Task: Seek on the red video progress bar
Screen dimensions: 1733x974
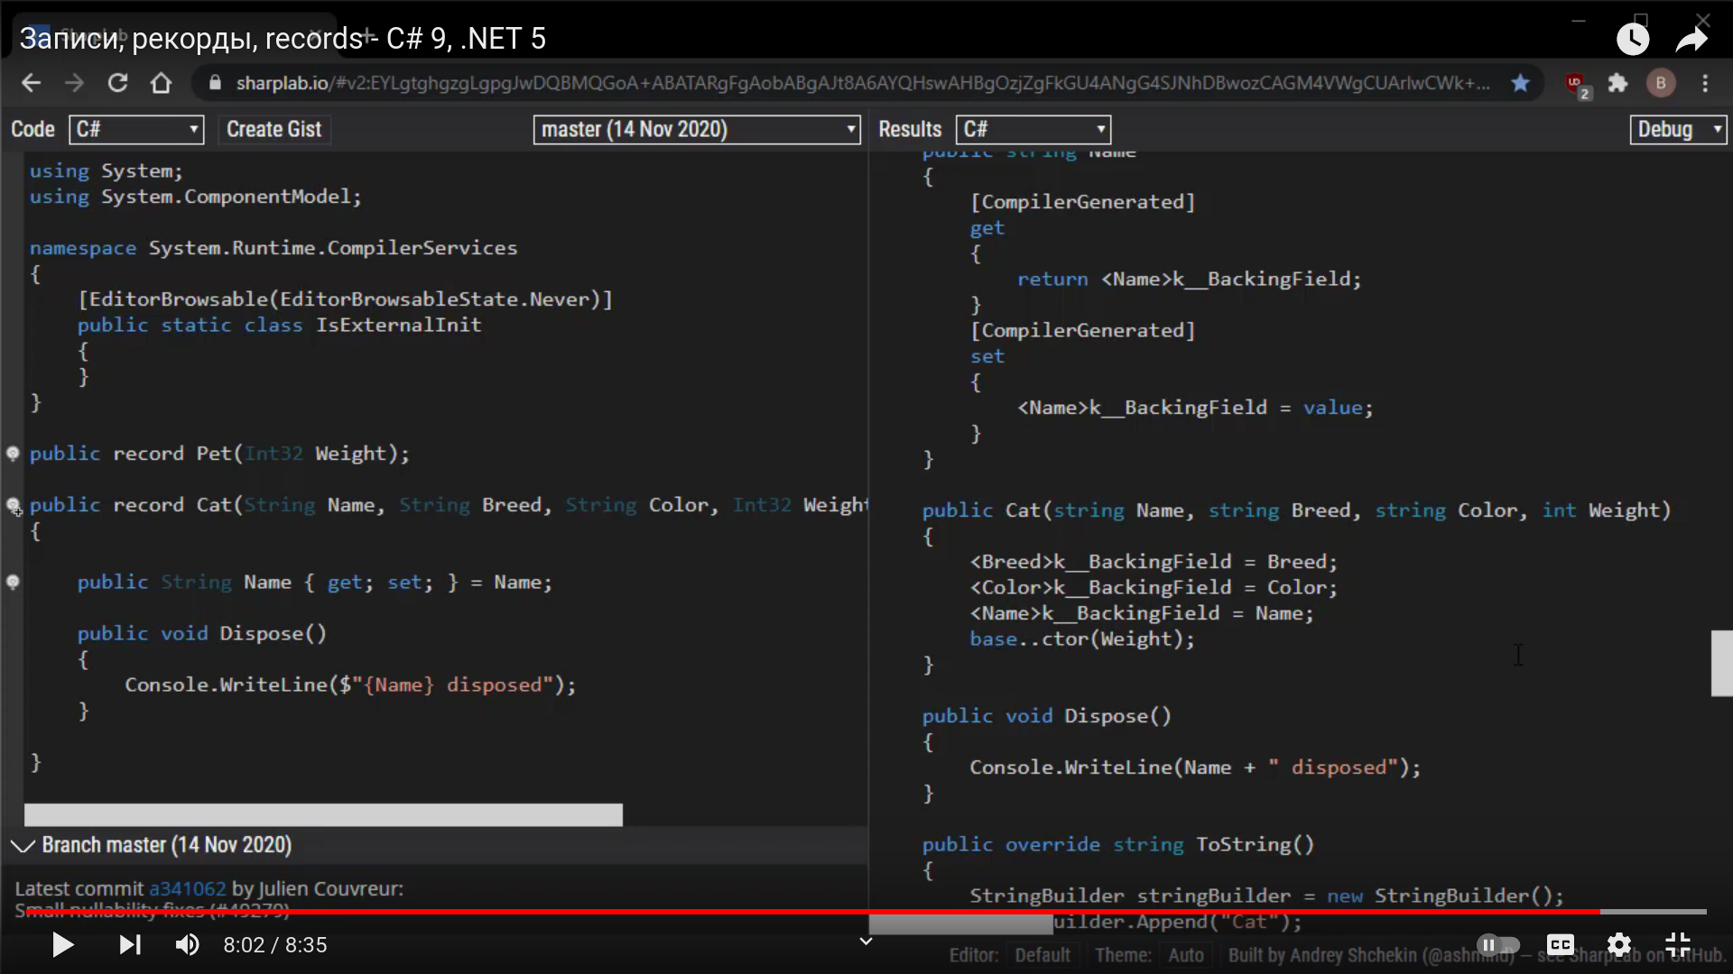Action: point(812,912)
